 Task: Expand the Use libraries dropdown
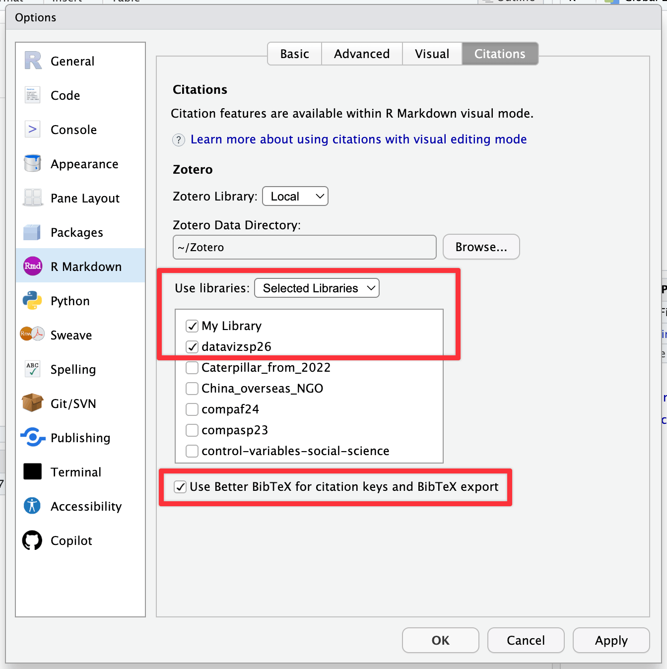pyautogui.click(x=317, y=288)
